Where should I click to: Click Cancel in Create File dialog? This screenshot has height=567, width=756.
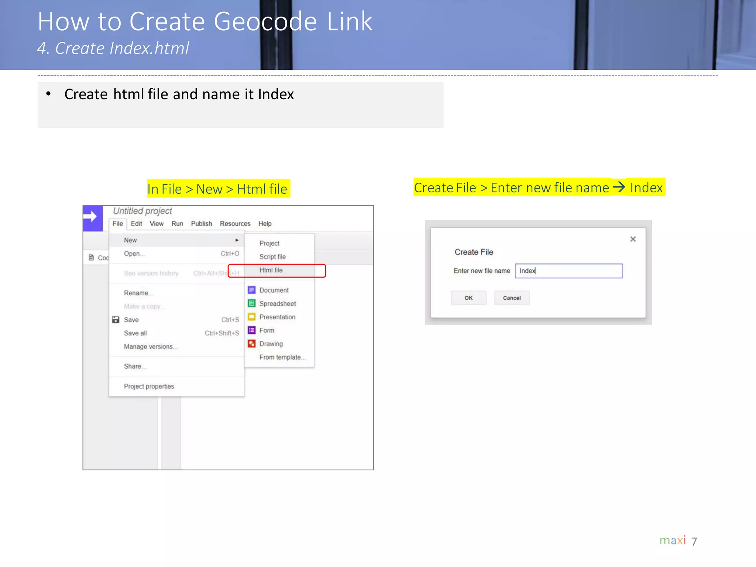[x=512, y=298]
